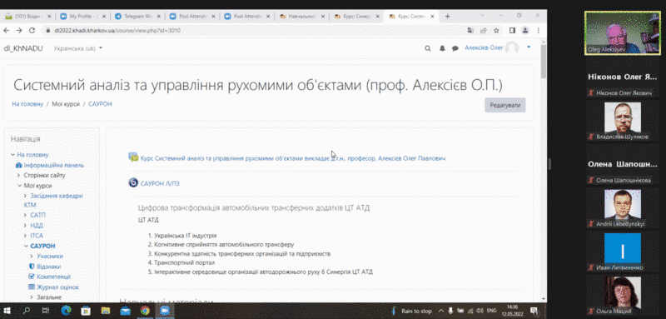Viewport: 666px width, 319px height.
Task: Click the Moodle search magnifier icon
Action: click(x=428, y=48)
